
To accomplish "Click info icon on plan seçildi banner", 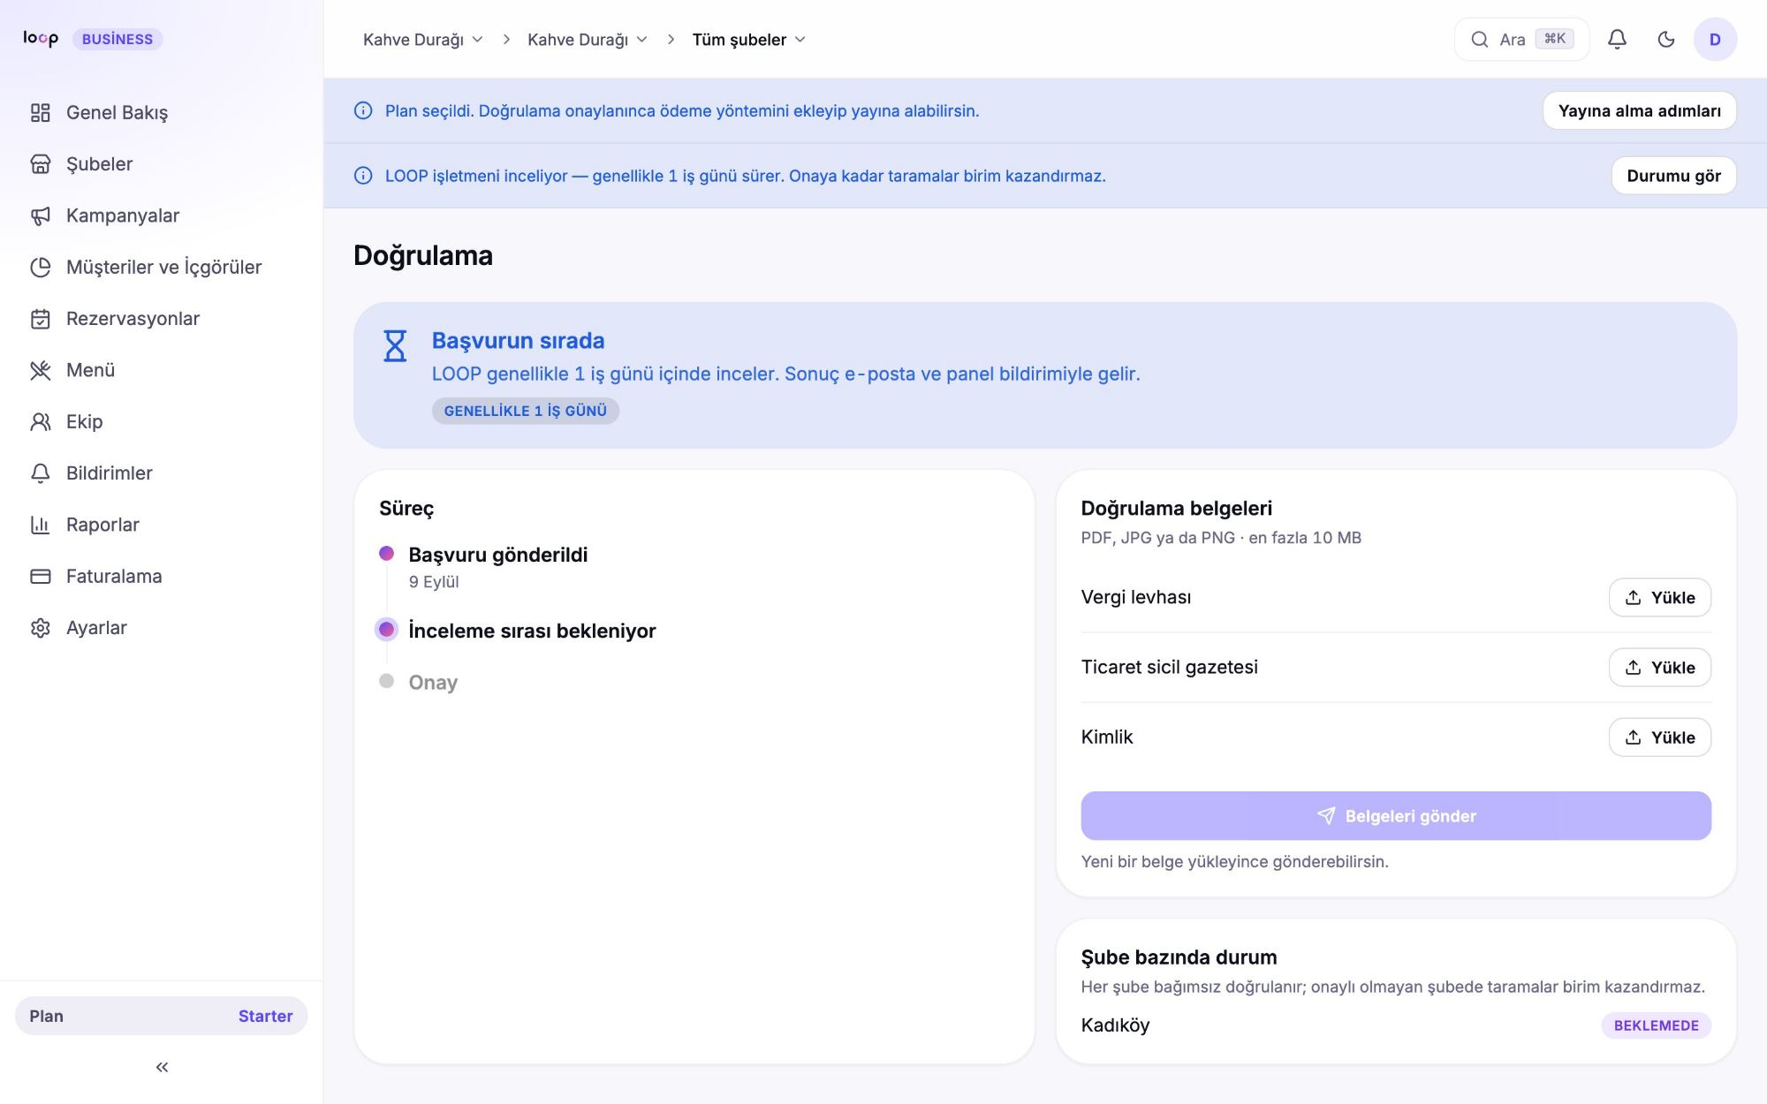I will [363, 110].
